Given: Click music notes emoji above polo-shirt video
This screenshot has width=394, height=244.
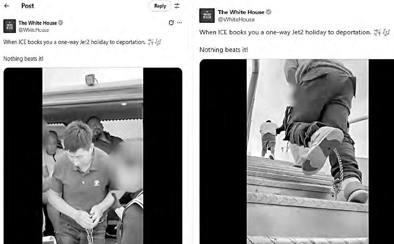Looking at the screenshot, I should coord(158,42).
